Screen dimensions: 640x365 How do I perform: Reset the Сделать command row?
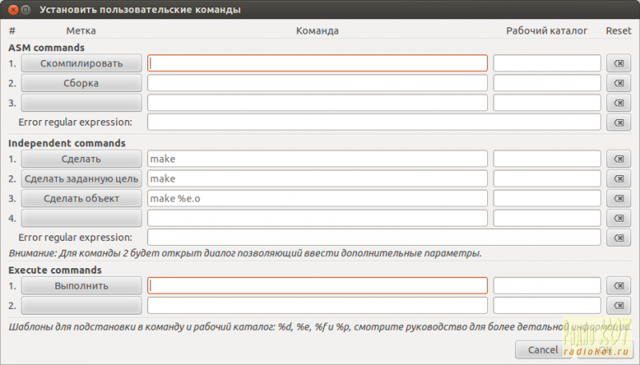[618, 159]
